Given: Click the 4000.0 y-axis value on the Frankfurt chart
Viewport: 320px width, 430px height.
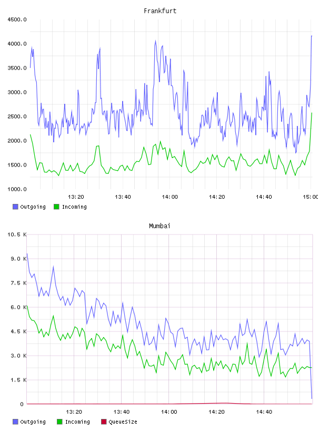Looking at the screenshot, I should (x=17, y=44).
